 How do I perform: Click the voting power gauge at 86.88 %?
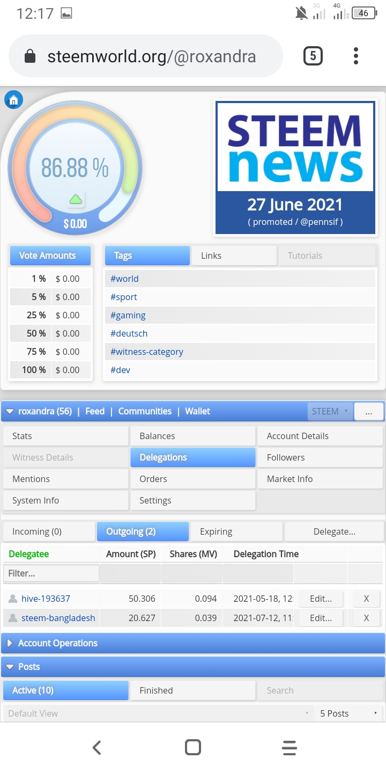[75, 167]
